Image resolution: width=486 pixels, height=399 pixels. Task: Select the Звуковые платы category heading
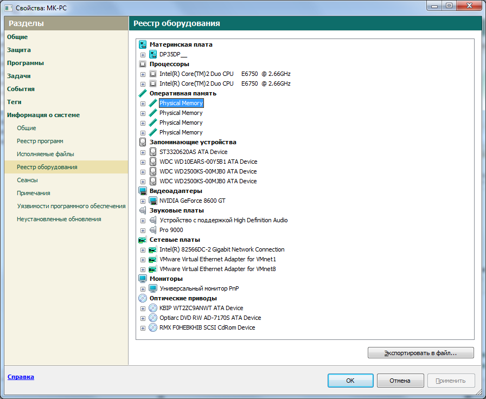point(177,210)
